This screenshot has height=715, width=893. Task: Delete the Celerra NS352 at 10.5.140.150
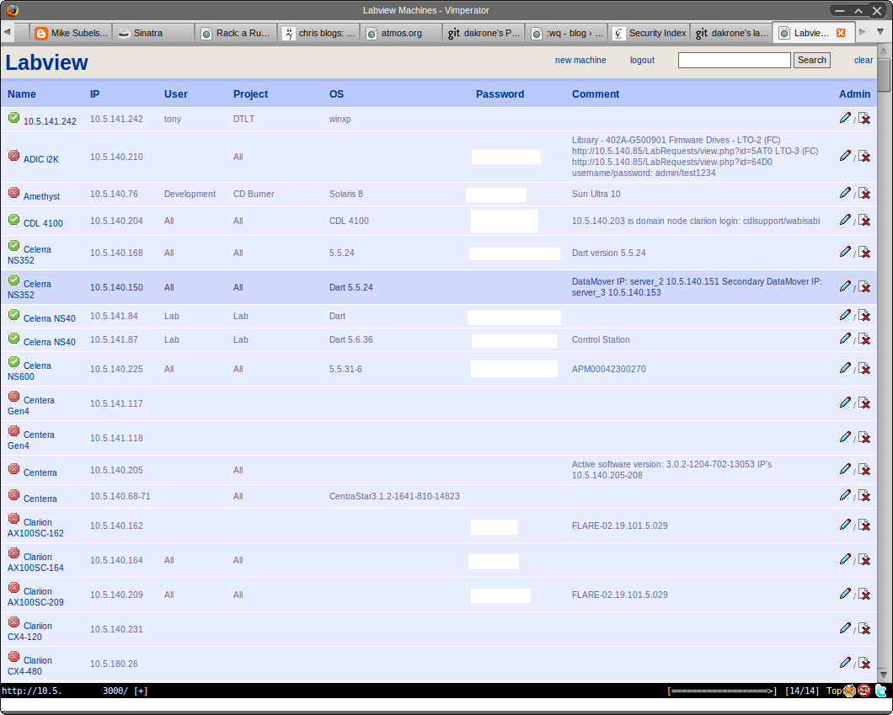point(864,287)
